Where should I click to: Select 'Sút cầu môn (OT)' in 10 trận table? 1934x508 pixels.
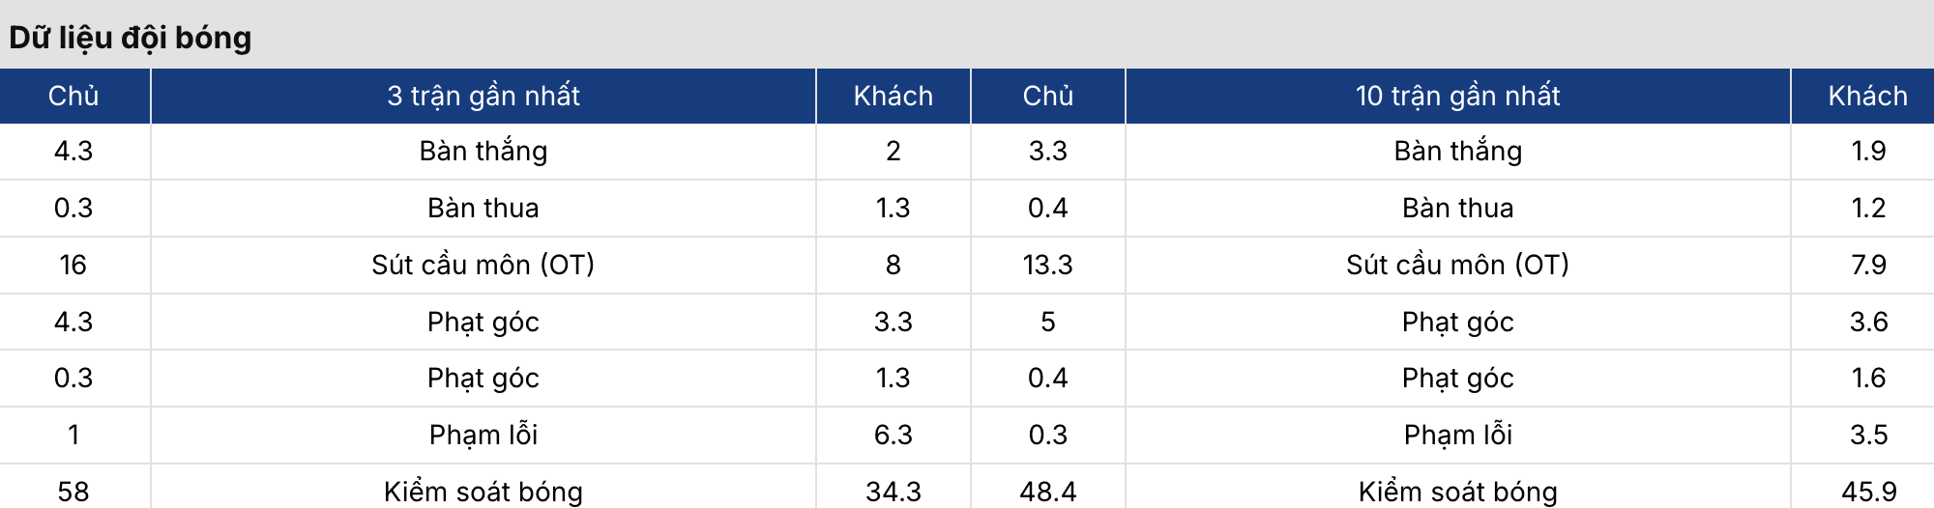(1458, 265)
